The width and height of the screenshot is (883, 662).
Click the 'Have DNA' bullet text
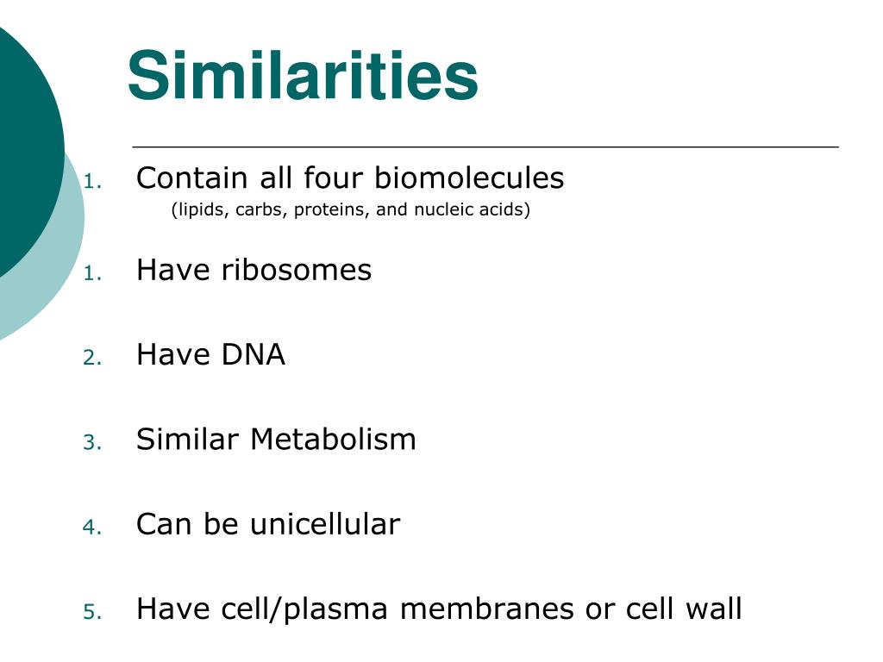tap(210, 354)
